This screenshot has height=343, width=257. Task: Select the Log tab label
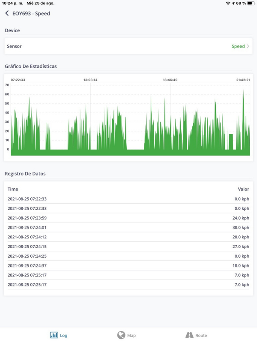coord(63,335)
